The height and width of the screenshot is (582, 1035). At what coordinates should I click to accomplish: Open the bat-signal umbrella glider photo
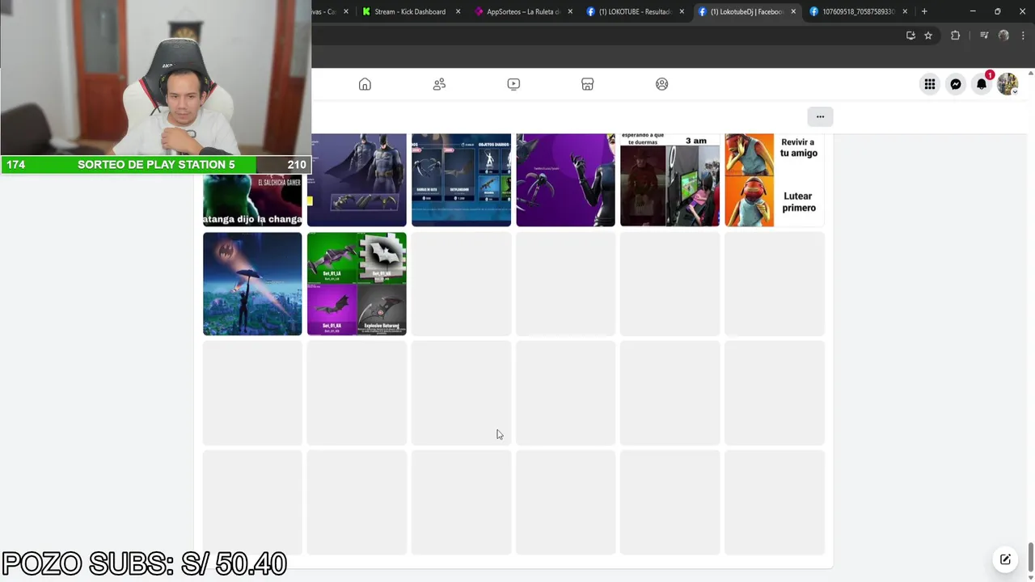(x=252, y=284)
